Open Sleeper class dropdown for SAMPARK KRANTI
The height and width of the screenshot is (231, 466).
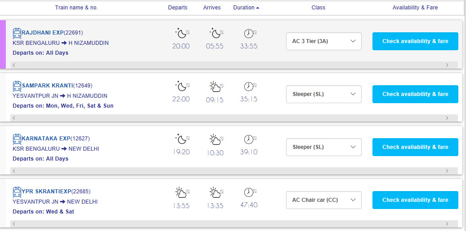pos(324,94)
